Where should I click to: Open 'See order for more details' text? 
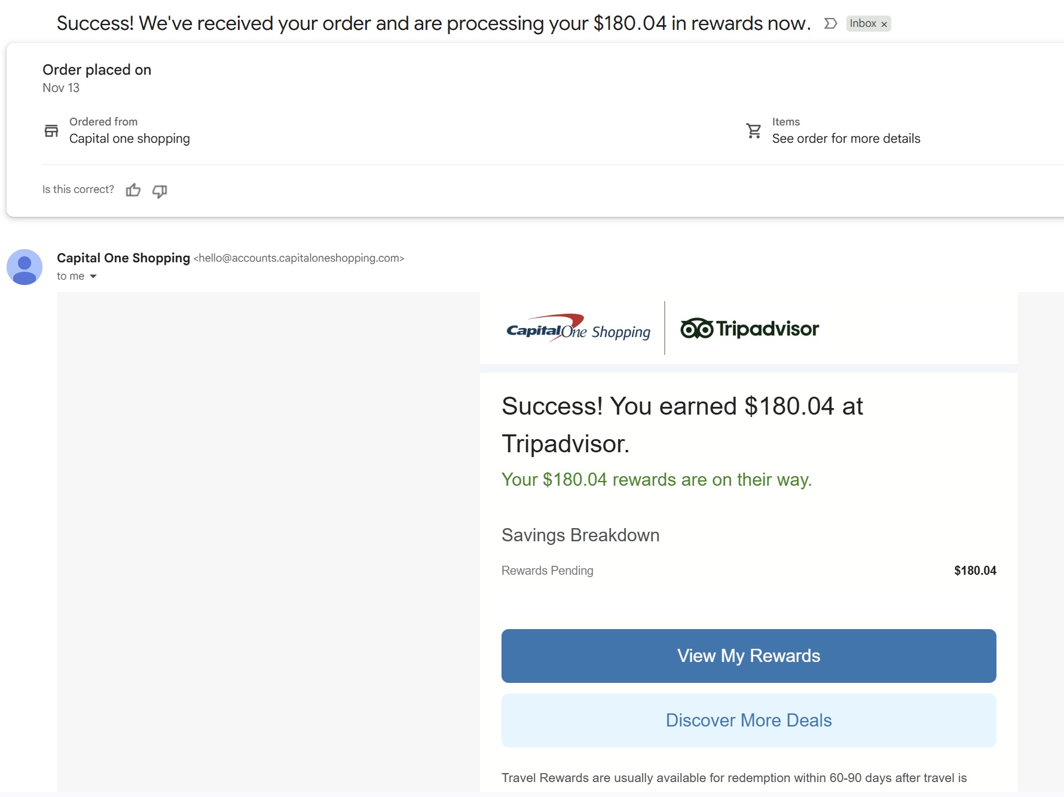846,139
